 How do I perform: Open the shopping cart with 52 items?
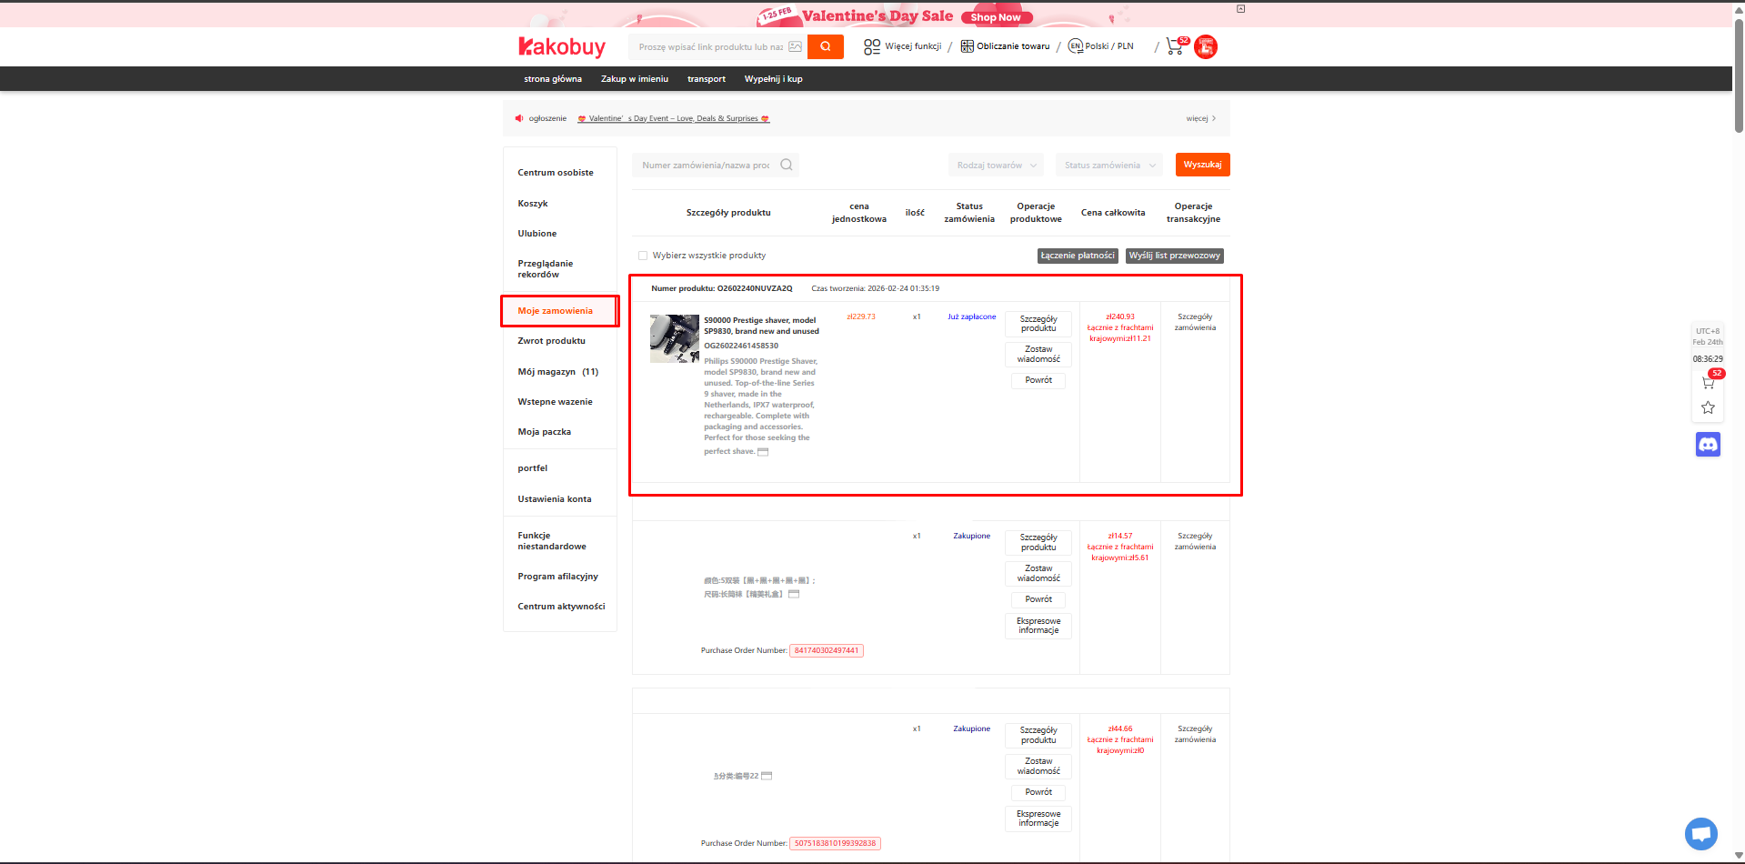click(x=1173, y=46)
